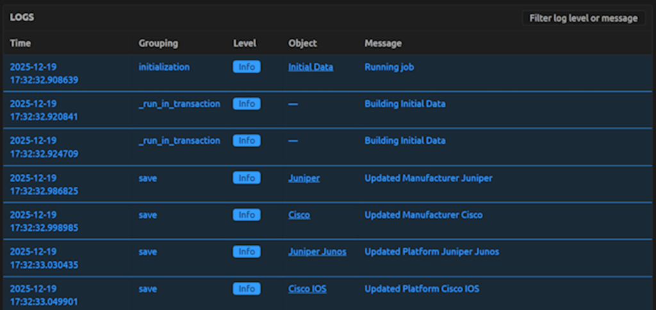This screenshot has height=310, width=656.
Task: Click Info badge for Updated Manufacturer Juniper
Action: [x=247, y=178]
